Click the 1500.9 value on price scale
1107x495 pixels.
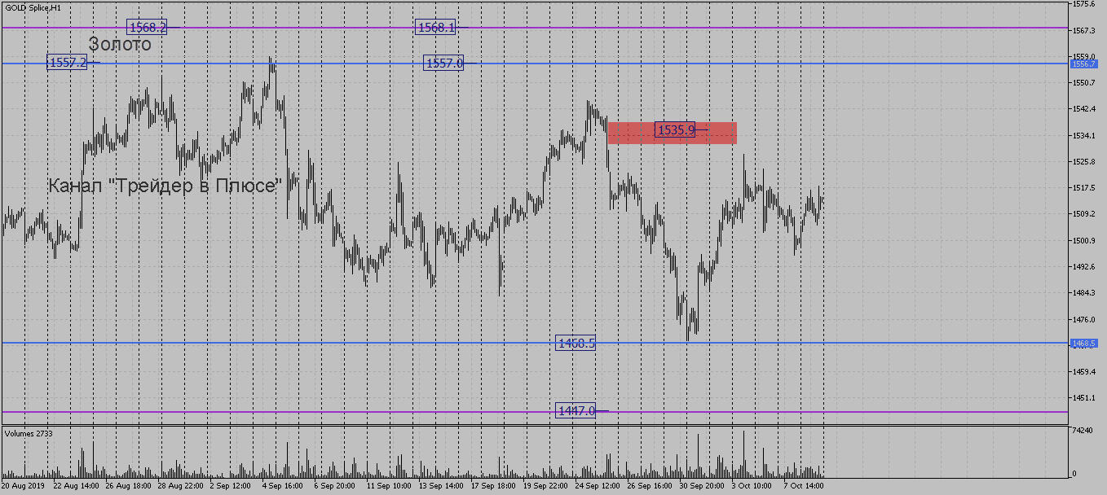[1083, 241]
